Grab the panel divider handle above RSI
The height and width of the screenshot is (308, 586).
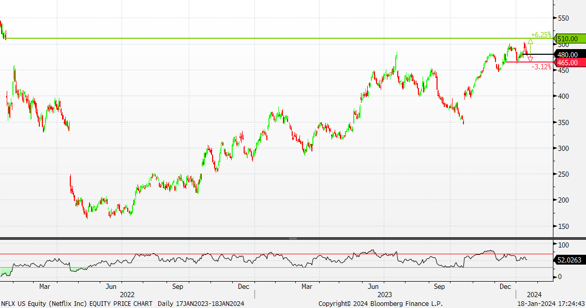(x=293, y=238)
